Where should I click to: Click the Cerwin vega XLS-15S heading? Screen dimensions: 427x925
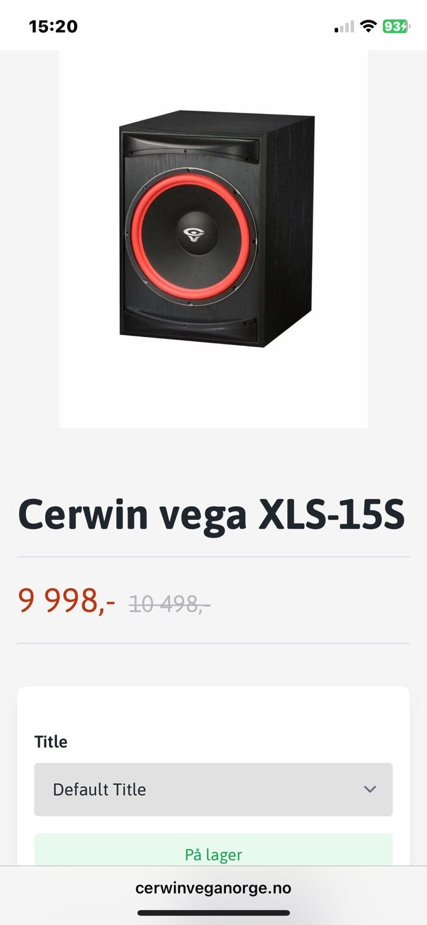[x=212, y=514]
